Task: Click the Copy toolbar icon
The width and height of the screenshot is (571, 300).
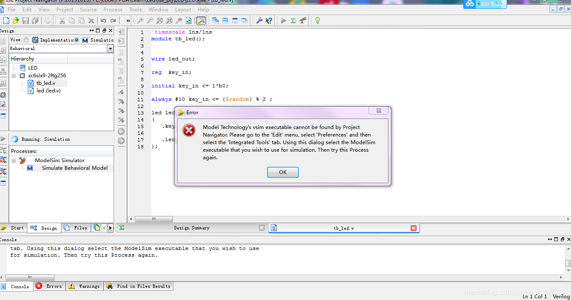Action: click(72, 21)
